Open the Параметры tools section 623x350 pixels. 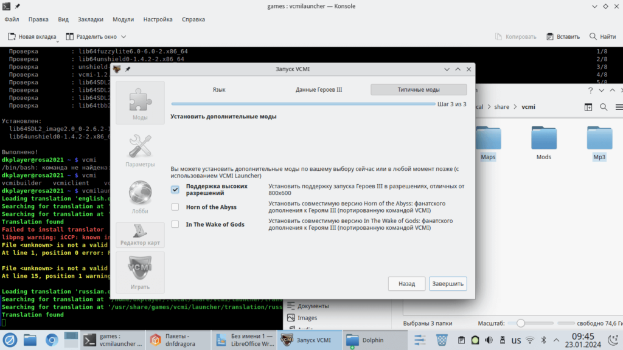click(140, 151)
